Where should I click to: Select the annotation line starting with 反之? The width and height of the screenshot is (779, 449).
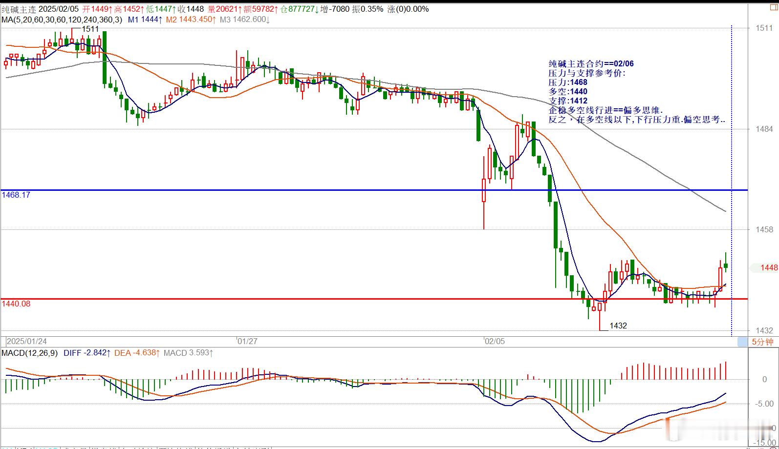637,120
